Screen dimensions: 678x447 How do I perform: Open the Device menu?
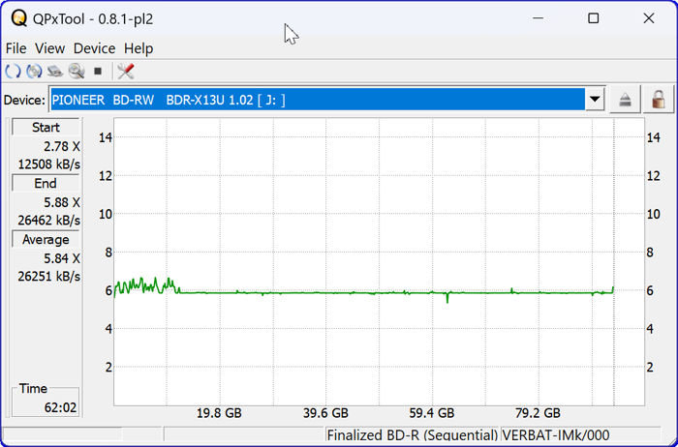pyautogui.click(x=94, y=48)
